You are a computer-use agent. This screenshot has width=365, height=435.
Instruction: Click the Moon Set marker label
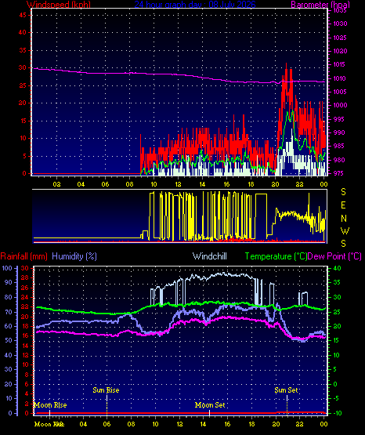pos(210,405)
